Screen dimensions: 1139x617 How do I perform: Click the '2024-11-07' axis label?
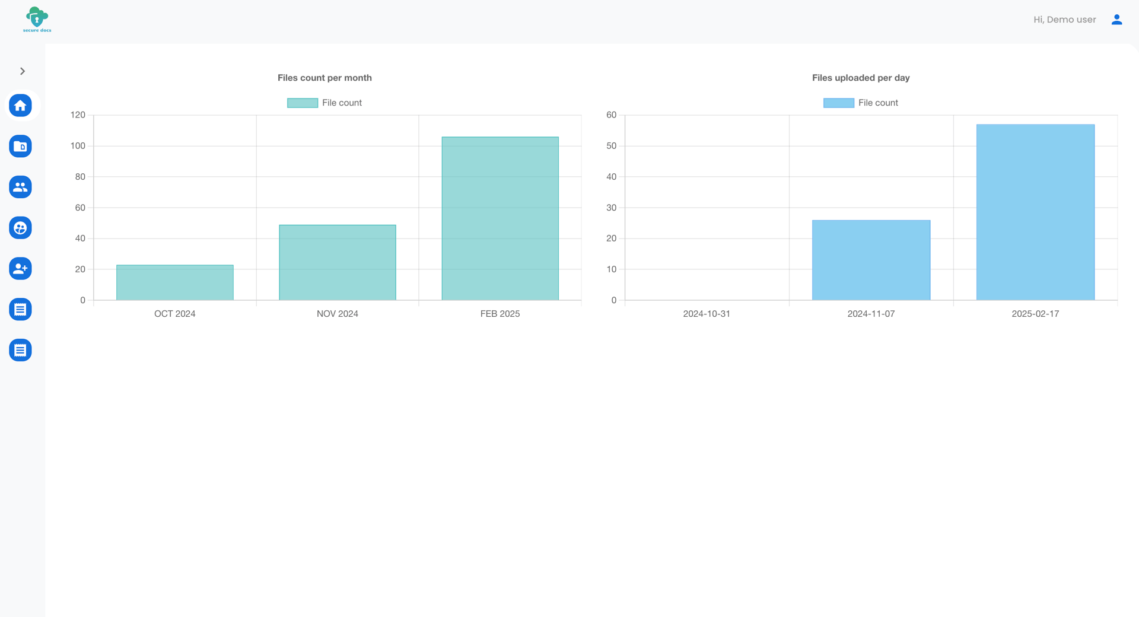point(871,314)
